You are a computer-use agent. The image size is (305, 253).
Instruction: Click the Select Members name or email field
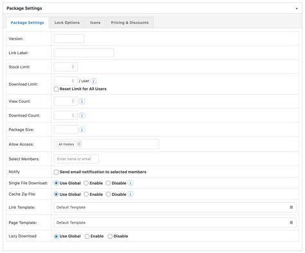coord(77,159)
